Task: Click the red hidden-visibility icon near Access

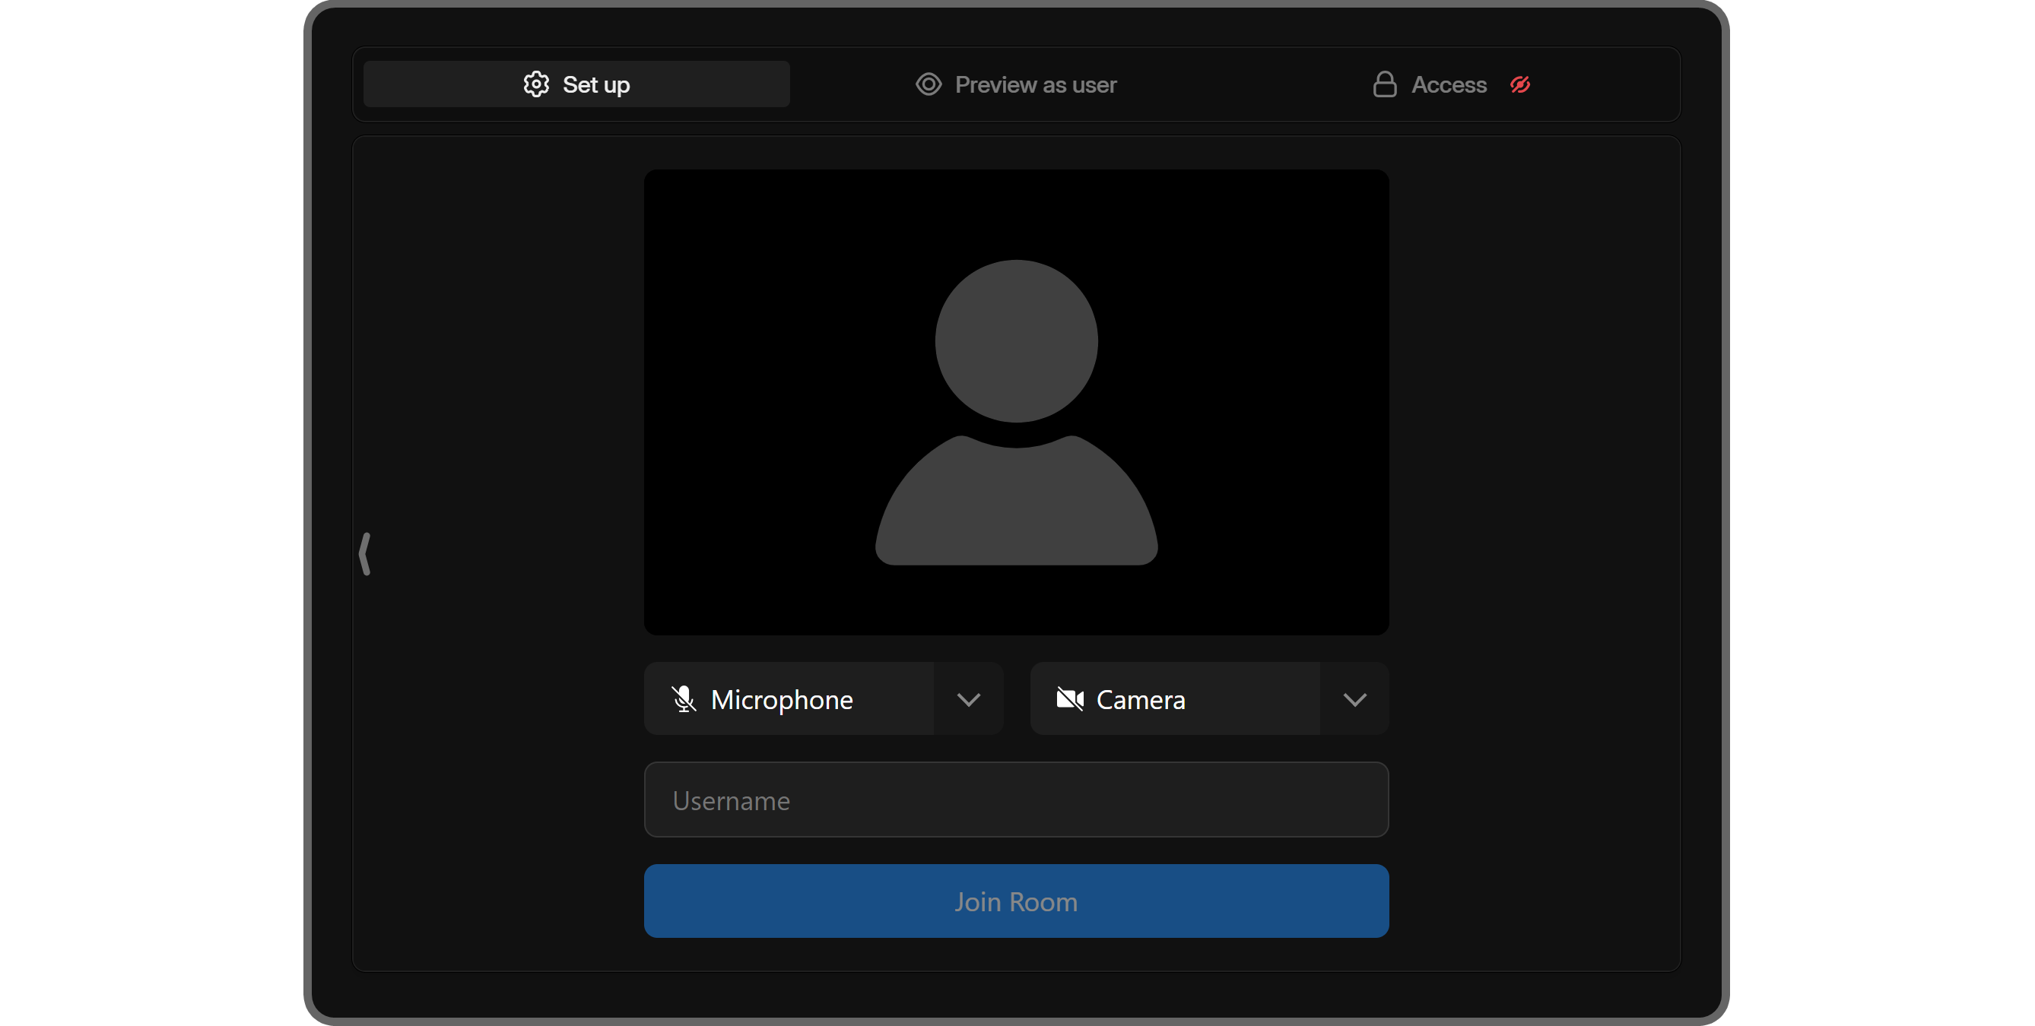Action: pyautogui.click(x=1520, y=84)
